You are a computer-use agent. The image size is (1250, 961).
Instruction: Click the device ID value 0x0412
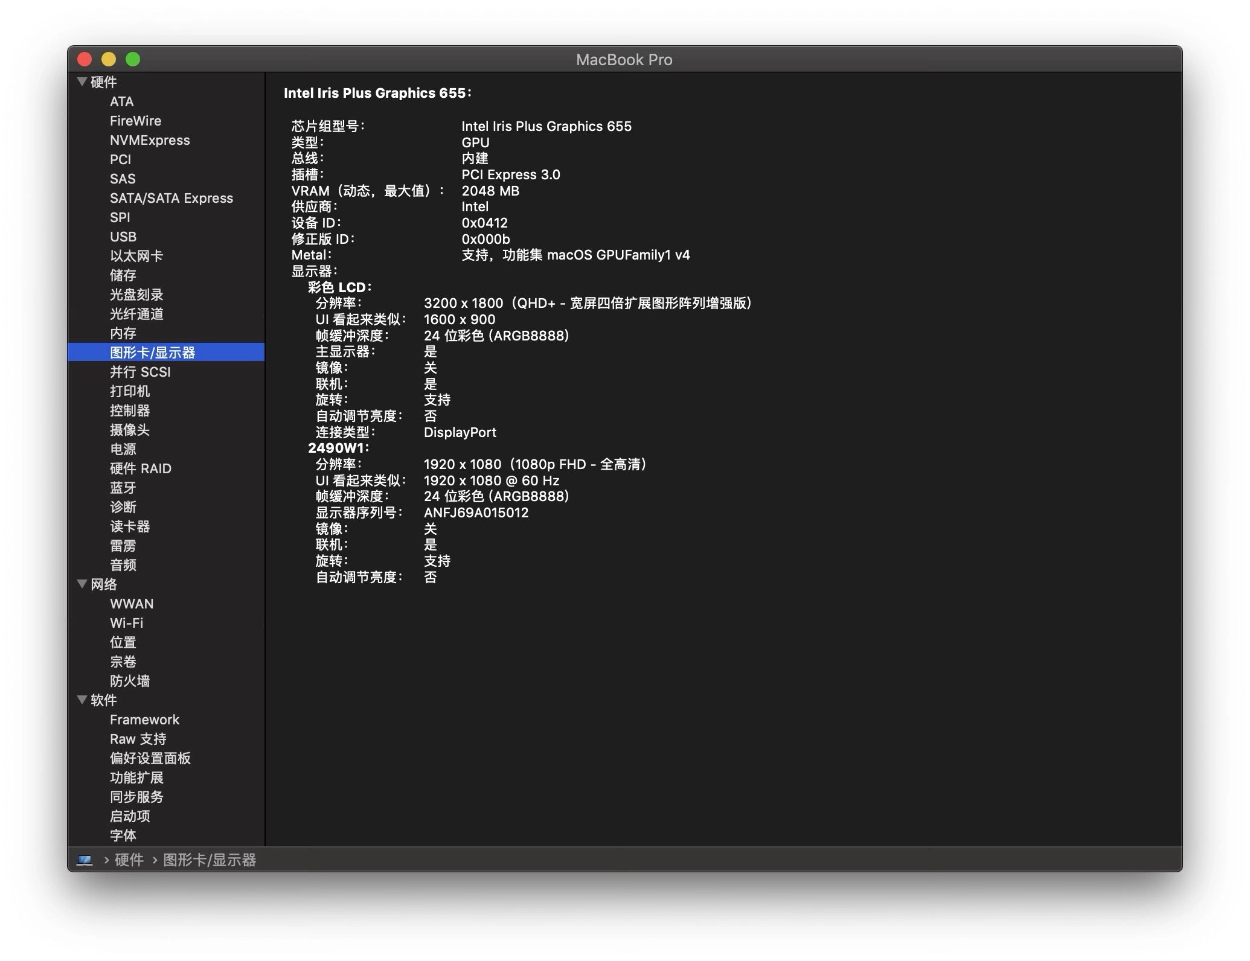484,223
